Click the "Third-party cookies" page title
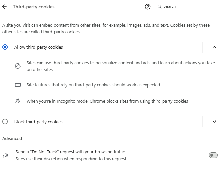The width and height of the screenshot is (222, 173). 34,7
